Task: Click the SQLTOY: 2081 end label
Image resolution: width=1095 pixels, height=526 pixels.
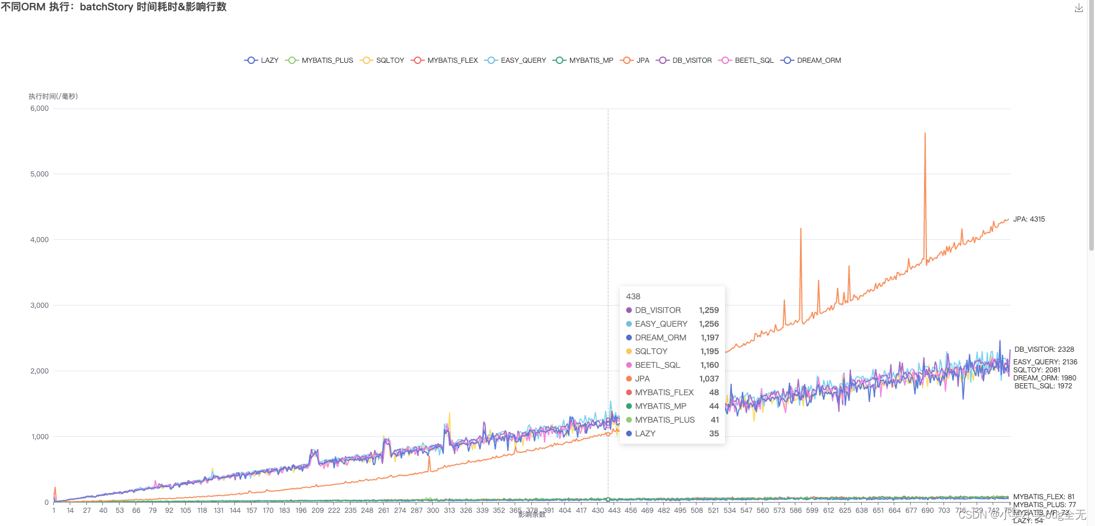Action: 1037,370
